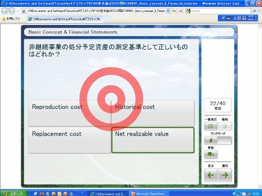The width and height of the screenshot is (262, 196).
Task: Advance with the green right arrow
Action: (x=225, y=175)
